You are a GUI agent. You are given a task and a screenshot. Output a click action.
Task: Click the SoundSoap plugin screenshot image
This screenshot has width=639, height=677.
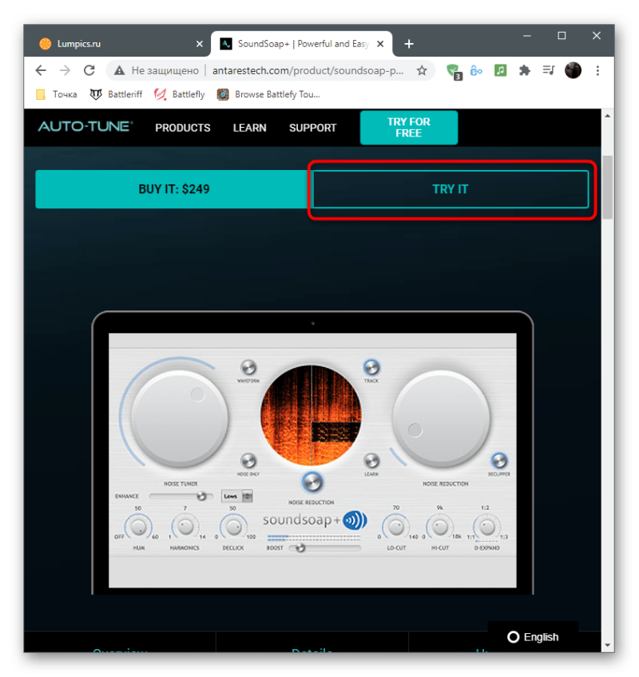click(312, 453)
